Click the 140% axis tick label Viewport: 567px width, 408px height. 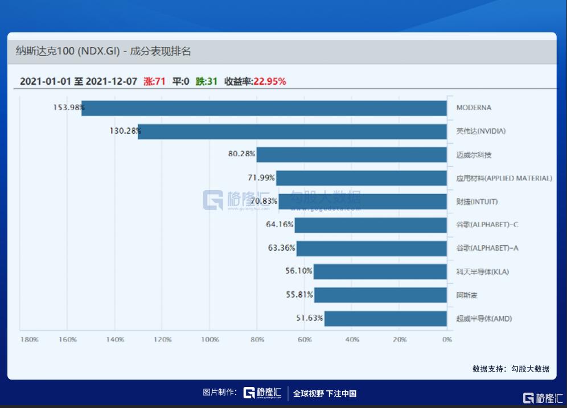115,339
